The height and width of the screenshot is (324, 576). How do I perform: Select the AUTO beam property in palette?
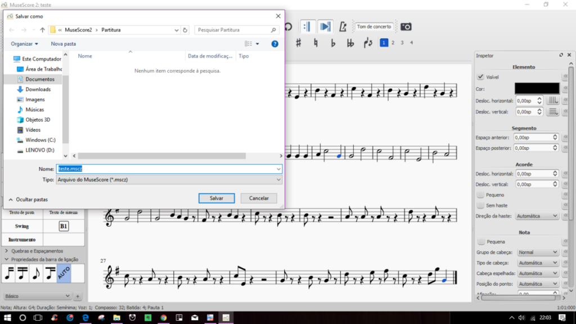64,273
